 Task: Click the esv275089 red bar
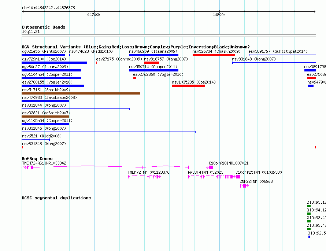click(311, 78)
